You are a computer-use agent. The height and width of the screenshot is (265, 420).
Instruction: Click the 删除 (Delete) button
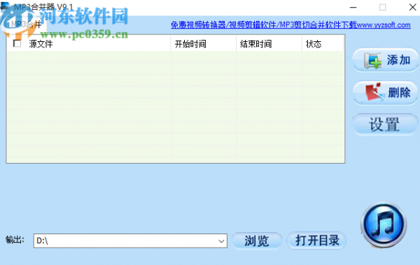tap(385, 92)
